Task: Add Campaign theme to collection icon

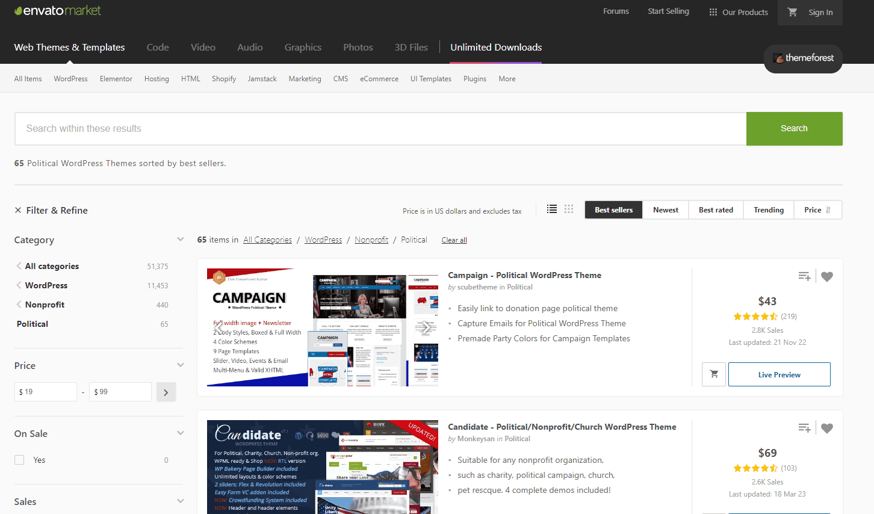Action: pos(804,276)
